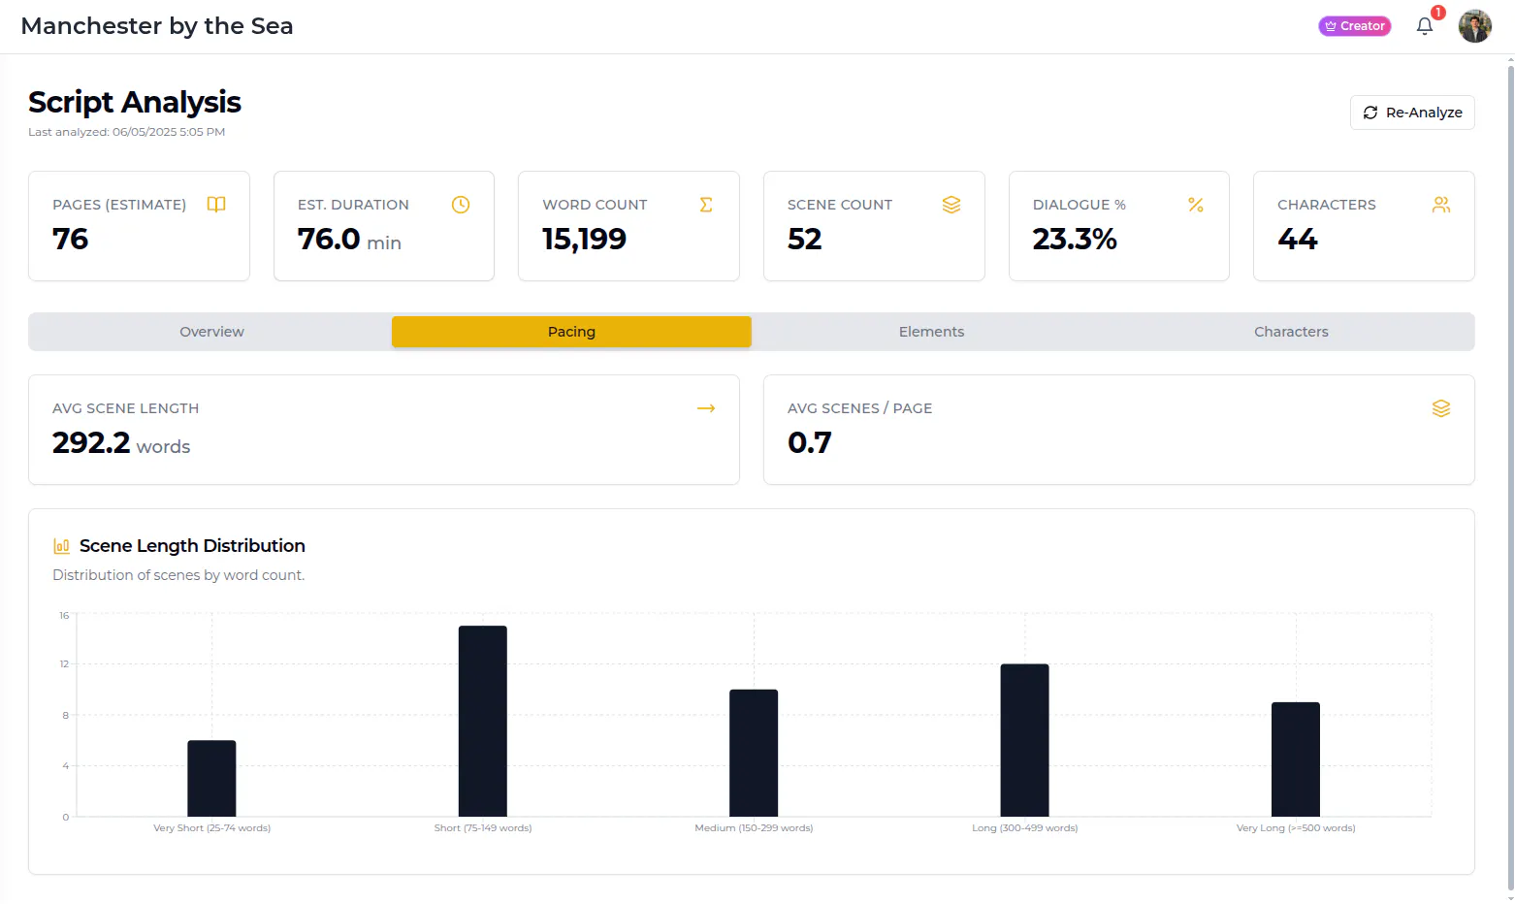Click the 52 scene count value
This screenshot has width=1515, height=904.
pyautogui.click(x=804, y=239)
